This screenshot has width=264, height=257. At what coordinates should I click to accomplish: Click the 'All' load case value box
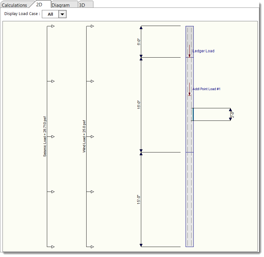(50, 14)
